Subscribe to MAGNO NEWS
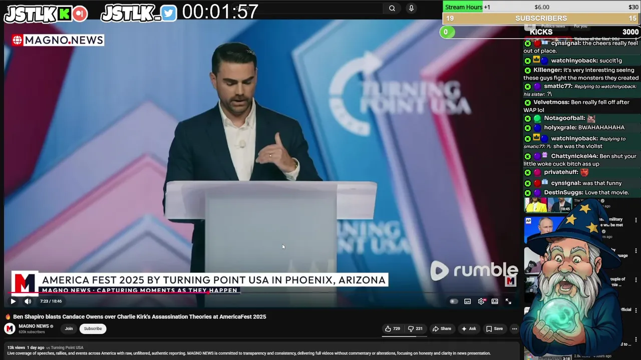 (x=93, y=328)
